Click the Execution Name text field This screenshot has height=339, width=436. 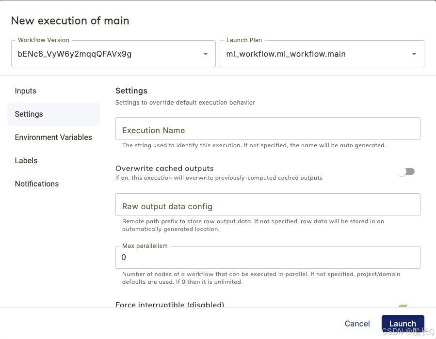click(x=268, y=129)
